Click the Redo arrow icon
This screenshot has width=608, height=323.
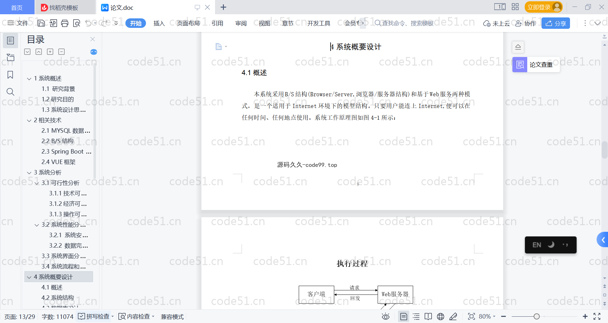pos(104,23)
